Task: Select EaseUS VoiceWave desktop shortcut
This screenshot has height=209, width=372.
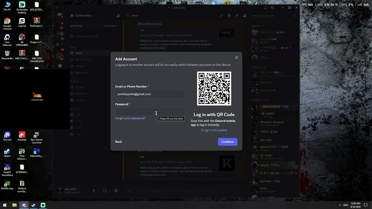Action: click(x=7, y=170)
